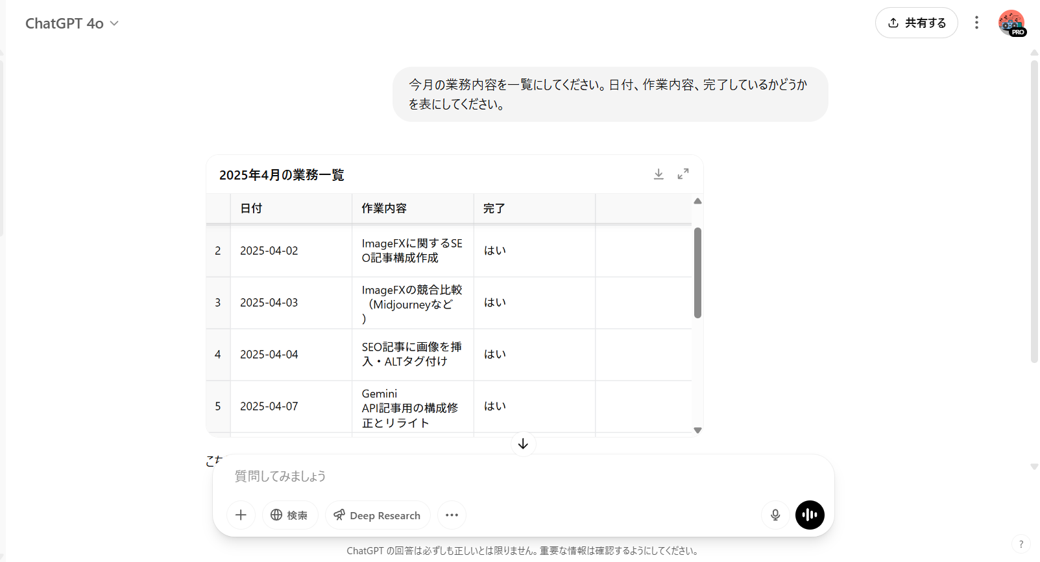Select the 完了 column header
Image resolution: width=1040 pixels, height=562 pixels.
click(535, 208)
